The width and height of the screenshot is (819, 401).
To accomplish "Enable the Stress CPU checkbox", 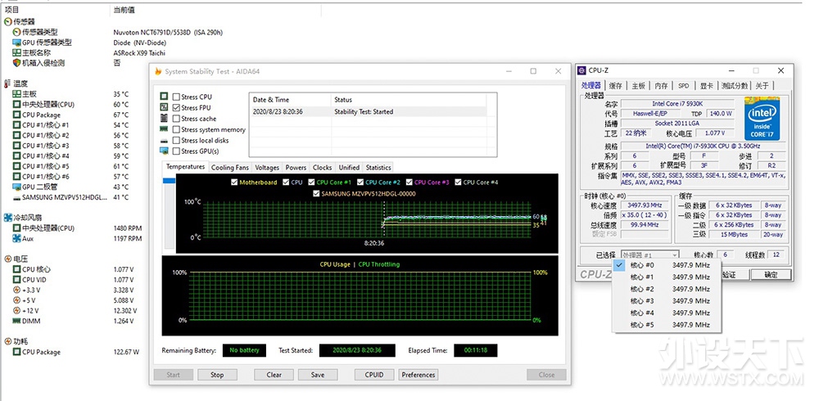I will (176, 97).
